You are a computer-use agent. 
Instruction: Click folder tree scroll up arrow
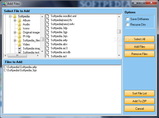[42, 16]
